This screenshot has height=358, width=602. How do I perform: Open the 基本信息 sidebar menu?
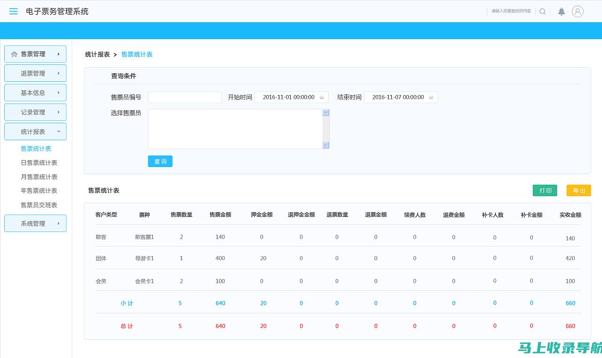(35, 93)
